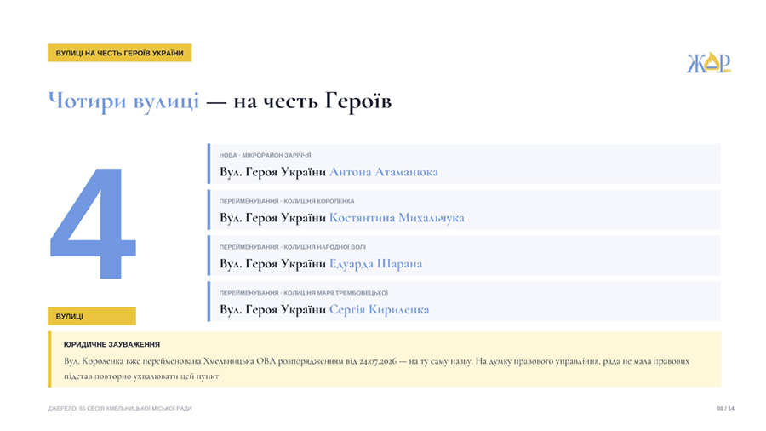Select the Костянтина Михальчука street card
This screenshot has height=431, width=766.
click(x=464, y=210)
